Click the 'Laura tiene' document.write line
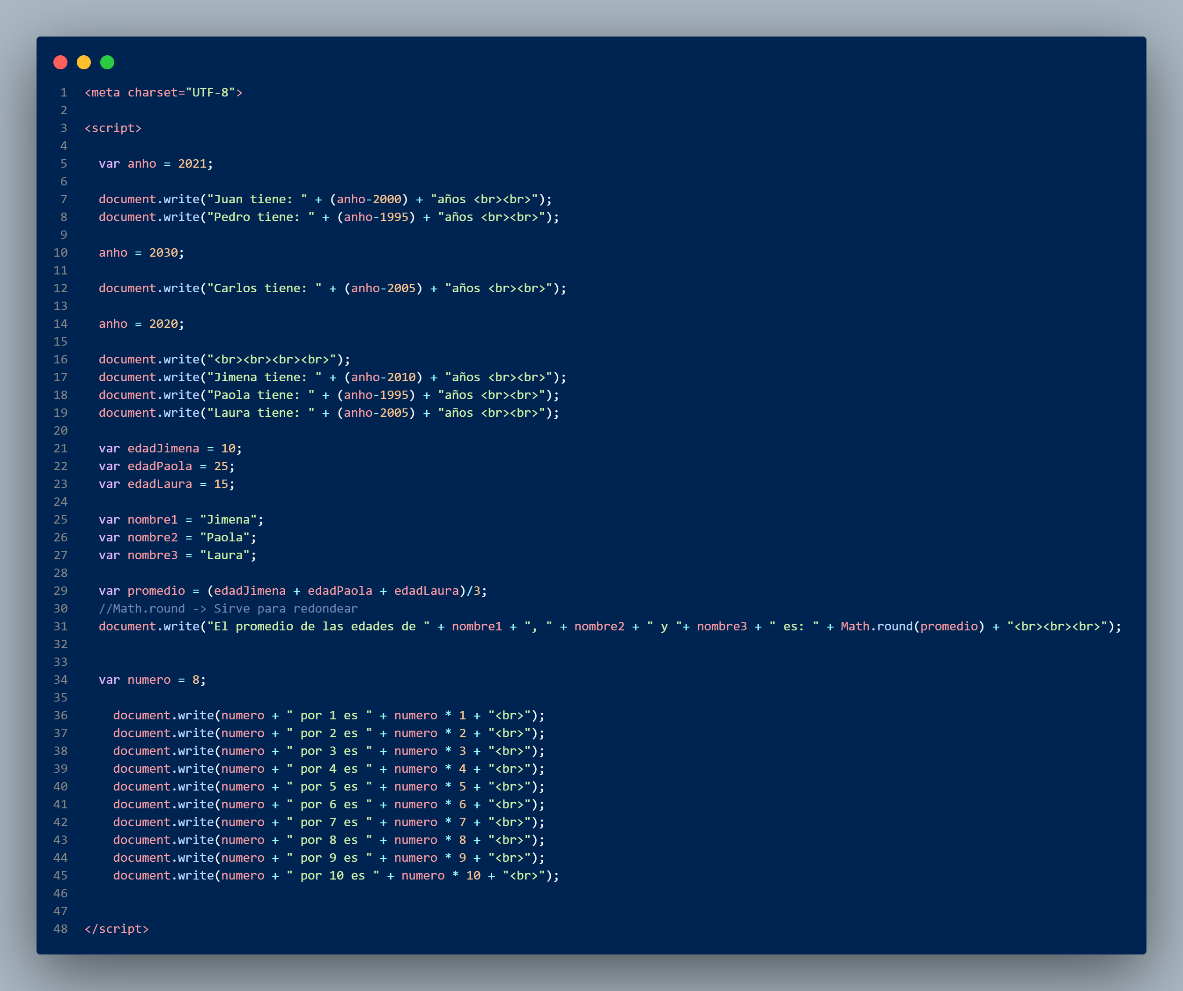 point(329,413)
